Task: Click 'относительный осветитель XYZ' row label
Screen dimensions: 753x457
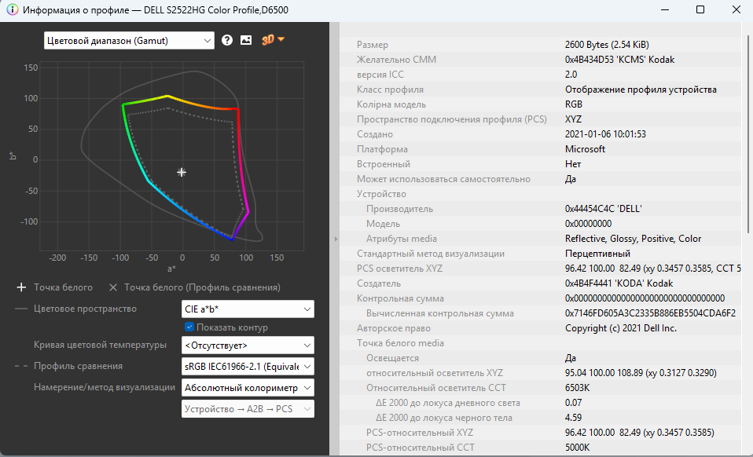Action: click(435, 373)
